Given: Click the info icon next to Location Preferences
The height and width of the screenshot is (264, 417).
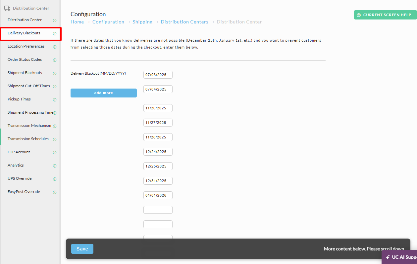Looking at the screenshot, I should click(55, 47).
